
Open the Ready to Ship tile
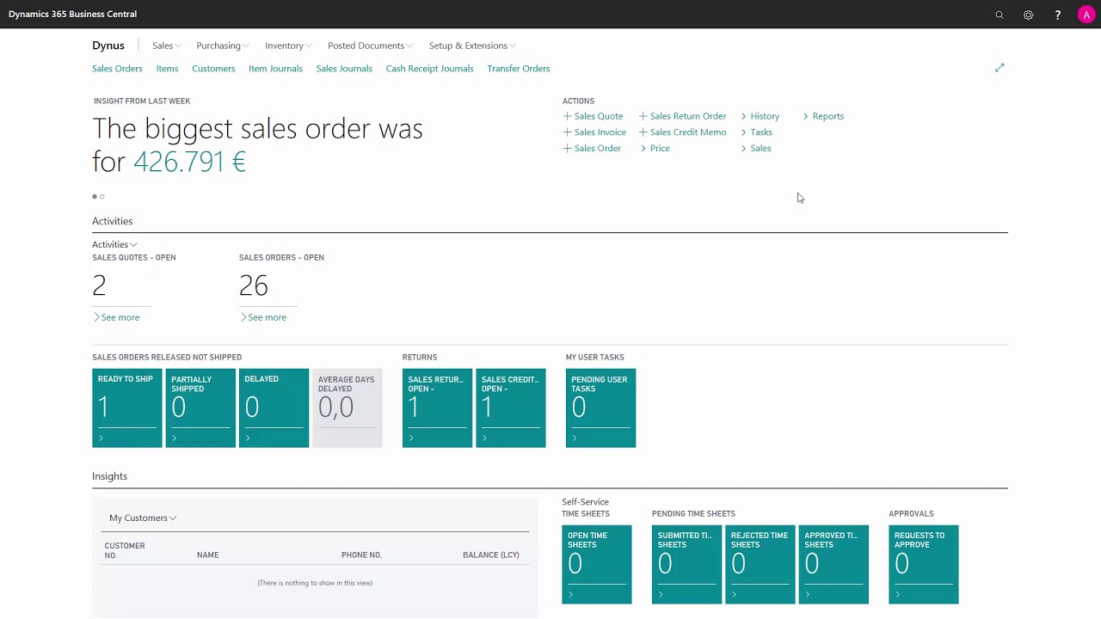(126, 408)
